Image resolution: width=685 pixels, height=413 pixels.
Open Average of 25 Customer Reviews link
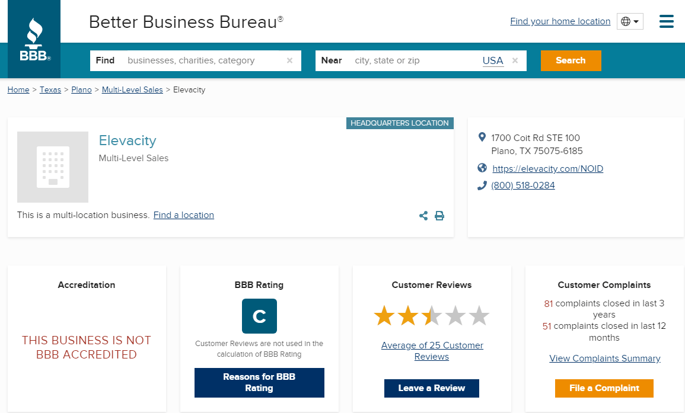point(432,351)
